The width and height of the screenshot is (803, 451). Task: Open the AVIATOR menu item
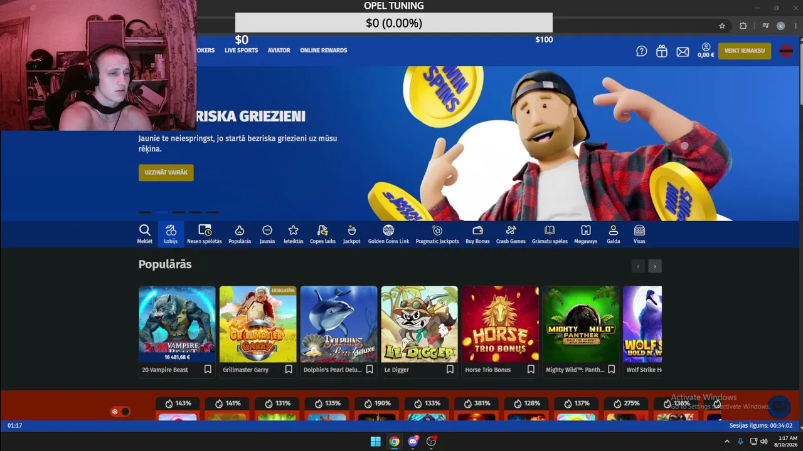click(x=279, y=50)
